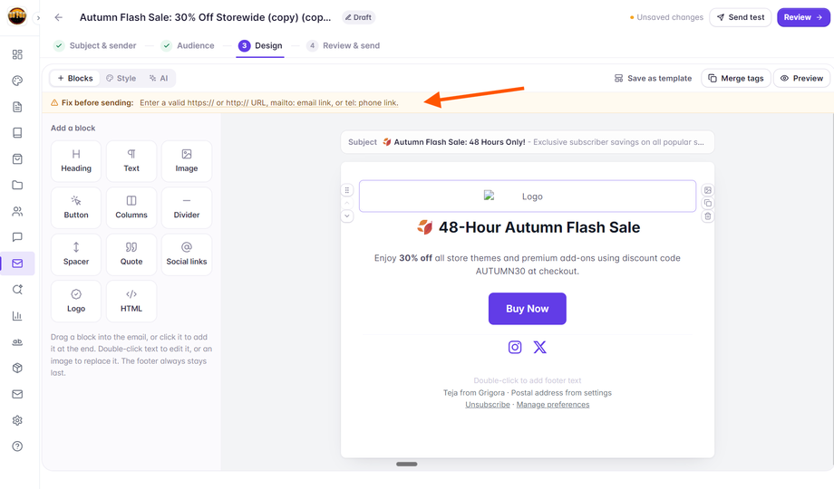Duplicate the selected Logo block
Image resolution: width=834 pixels, height=489 pixels.
(707, 203)
